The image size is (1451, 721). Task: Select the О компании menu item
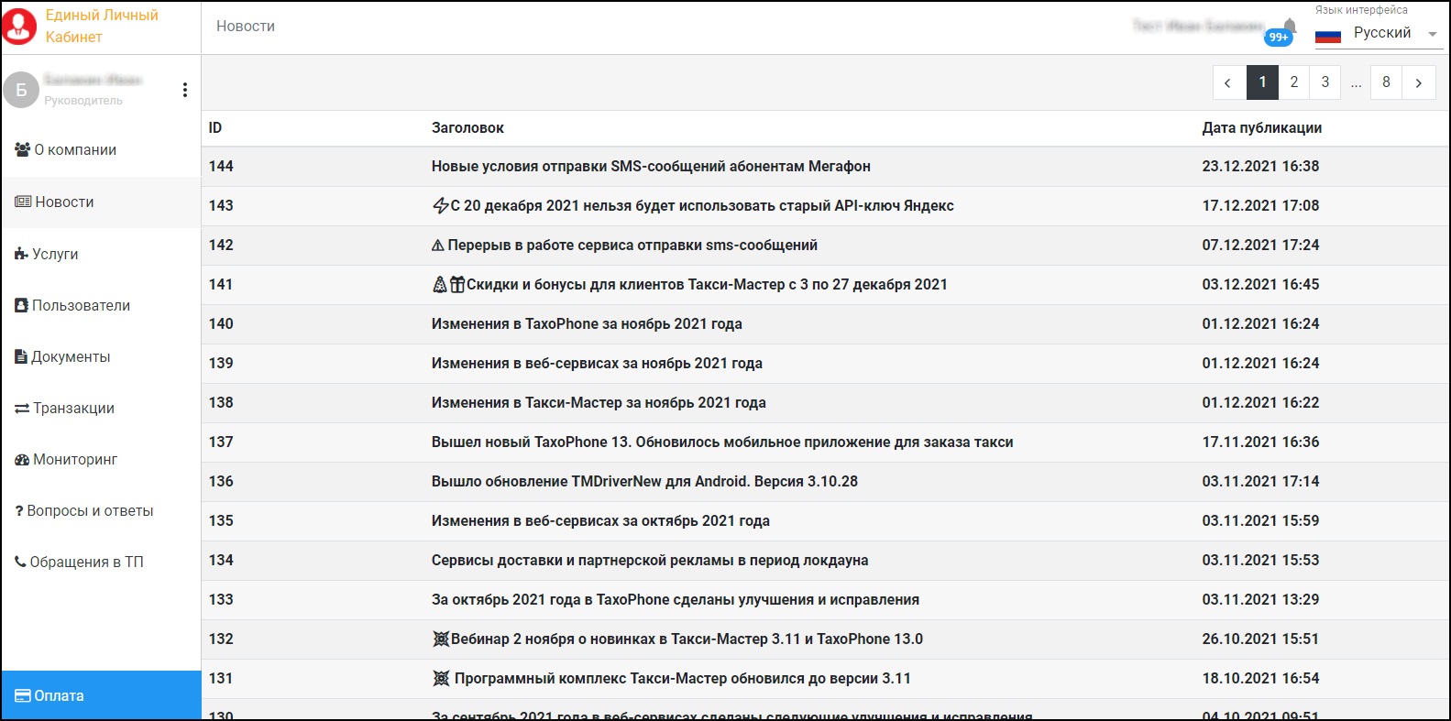(x=75, y=150)
